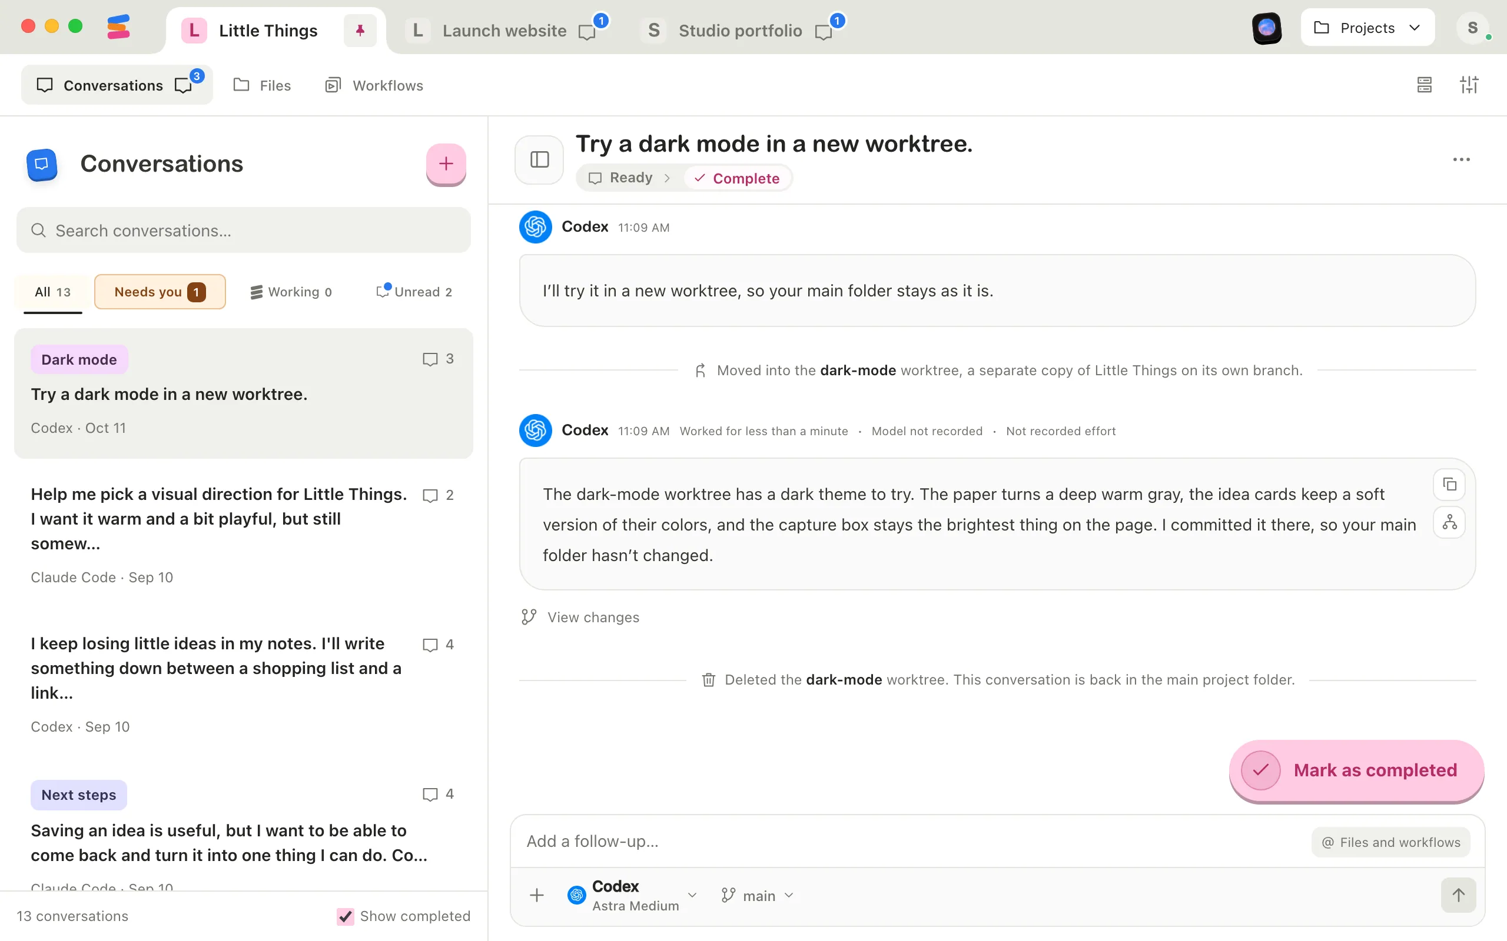
Task: Expand the Codex Astra Medium model selector
Action: point(633,895)
